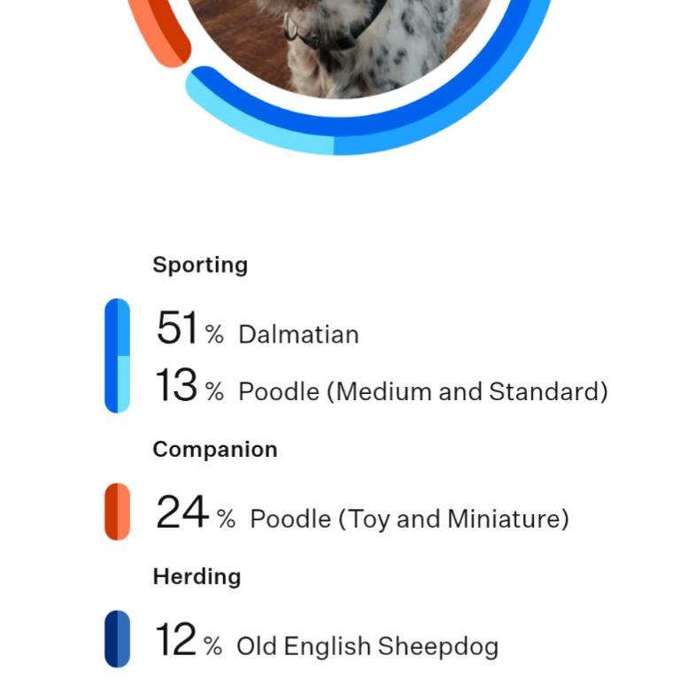Select Poodle (Medium and Standard) breed entry
This screenshot has height=679, width=679.
point(423,391)
